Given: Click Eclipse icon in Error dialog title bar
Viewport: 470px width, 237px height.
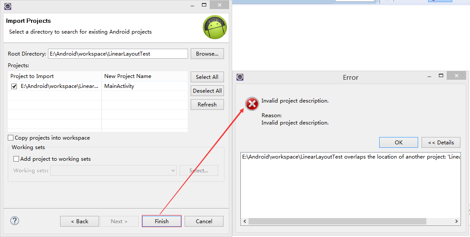Looking at the screenshot, I should tap(240, 77).
